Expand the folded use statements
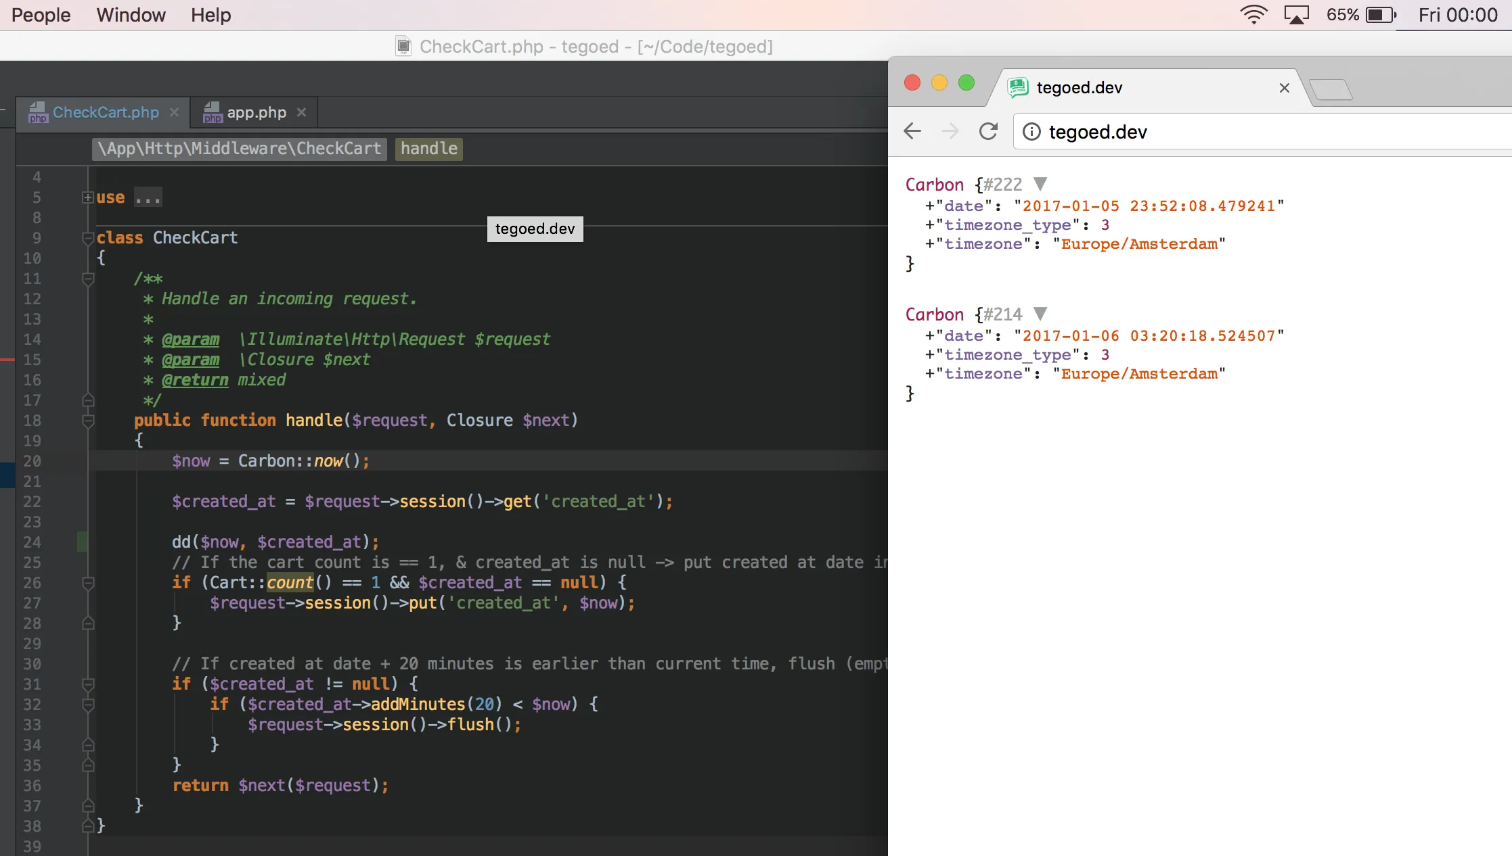 coord(88,197)
